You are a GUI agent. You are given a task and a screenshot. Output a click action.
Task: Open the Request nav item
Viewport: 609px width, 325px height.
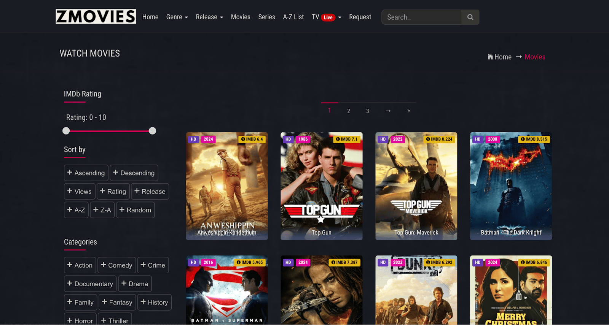click(360, 17)
